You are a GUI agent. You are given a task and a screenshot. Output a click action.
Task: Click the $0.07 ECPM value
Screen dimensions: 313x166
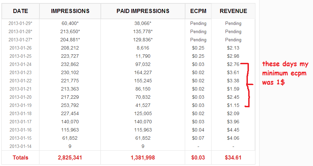click(198, 138)
